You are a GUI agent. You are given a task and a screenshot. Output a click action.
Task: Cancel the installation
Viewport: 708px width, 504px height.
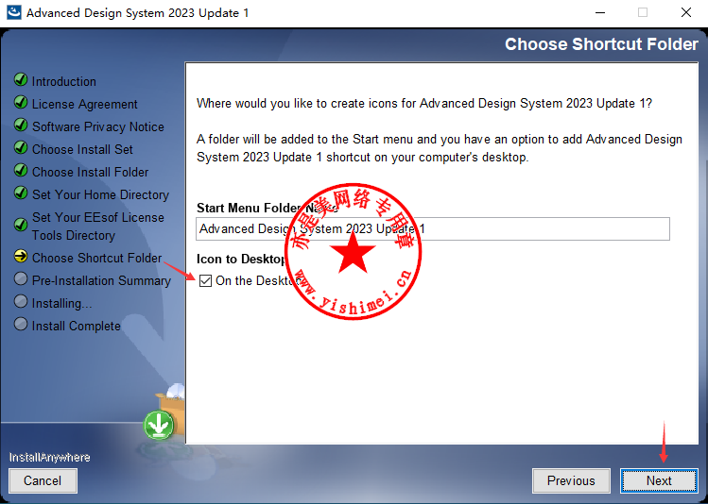[43, 480]
